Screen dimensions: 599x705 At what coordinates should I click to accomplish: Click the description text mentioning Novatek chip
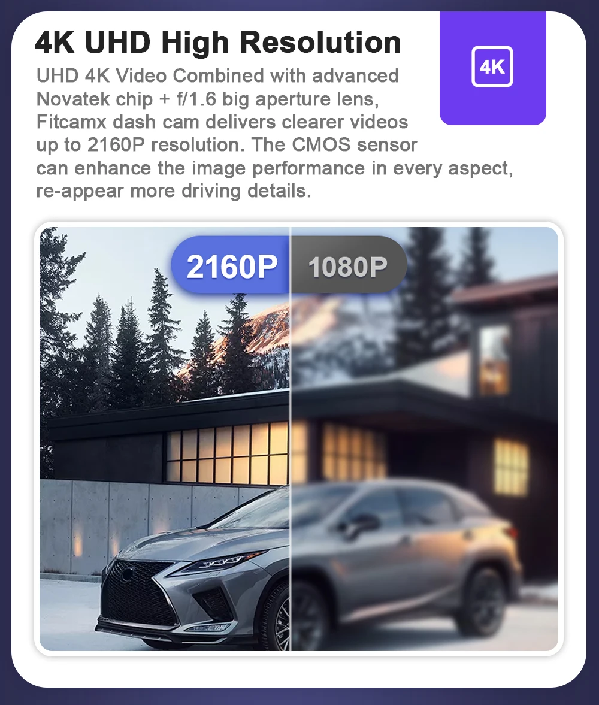point(207,99)
